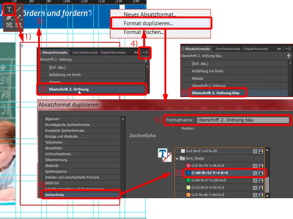Expand hidden tabs arrows in left formats panel

[136, 53]
